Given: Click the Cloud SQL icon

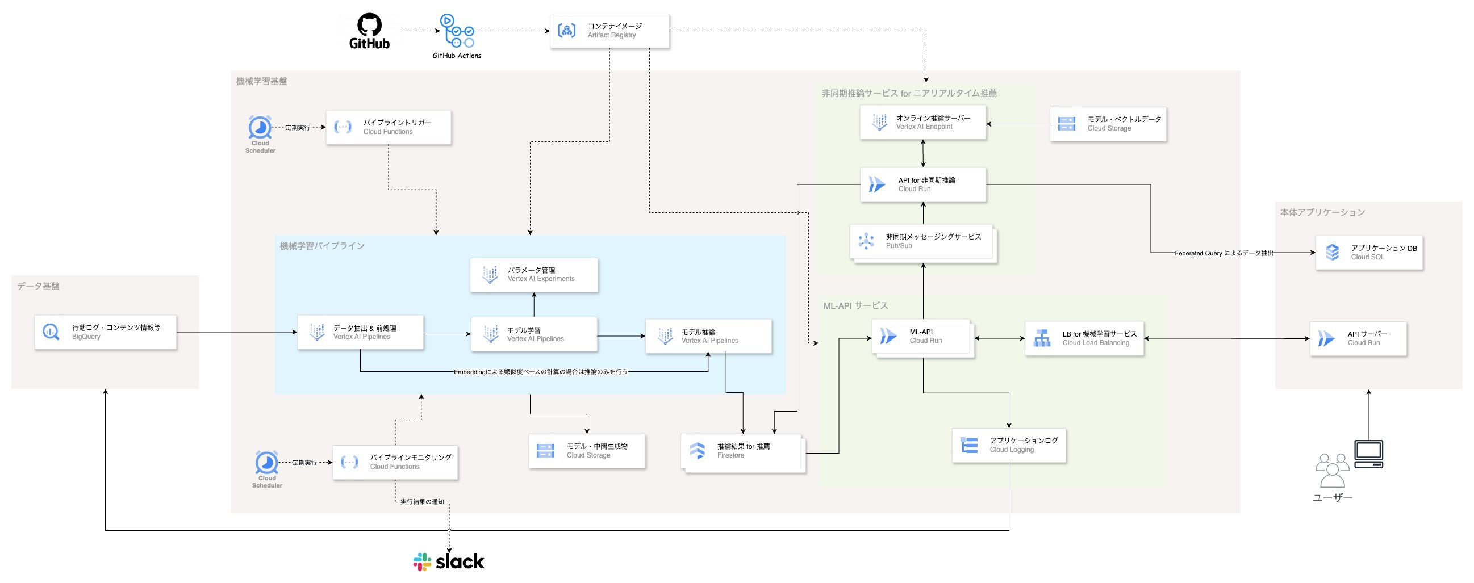Looking at the screenshot, I should click(1333, 252).
